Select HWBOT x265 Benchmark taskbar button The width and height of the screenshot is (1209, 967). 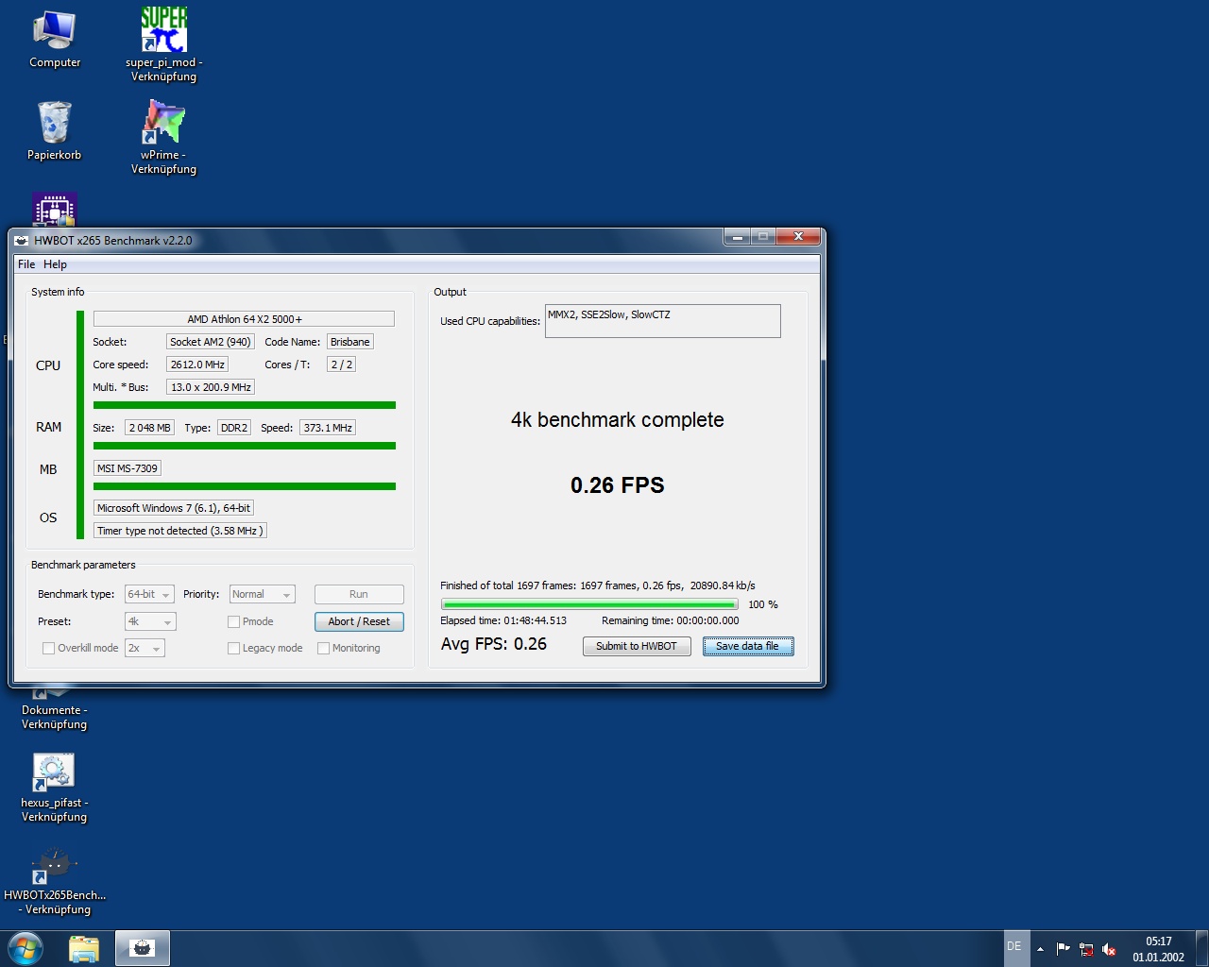[x=143, y=948]
